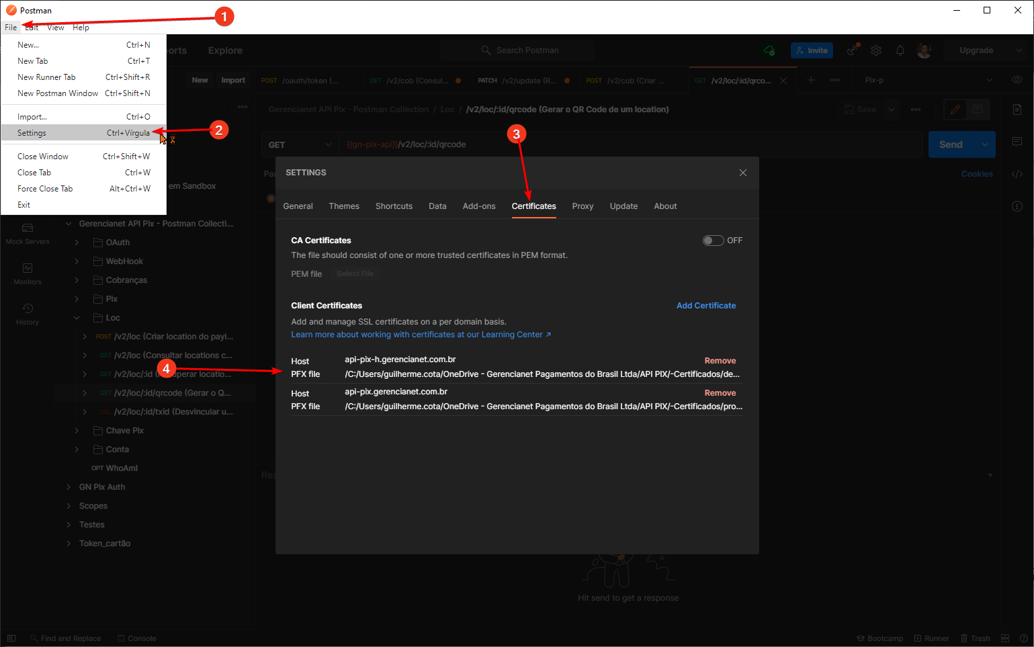Go to the Update tab
Screen dimensions: 1034x647
pos(623,206)
